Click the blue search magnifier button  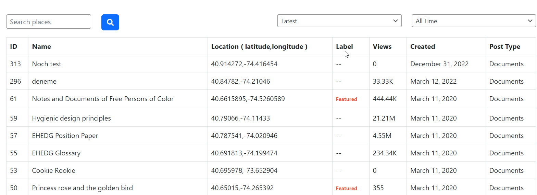[x=110, y=22]
